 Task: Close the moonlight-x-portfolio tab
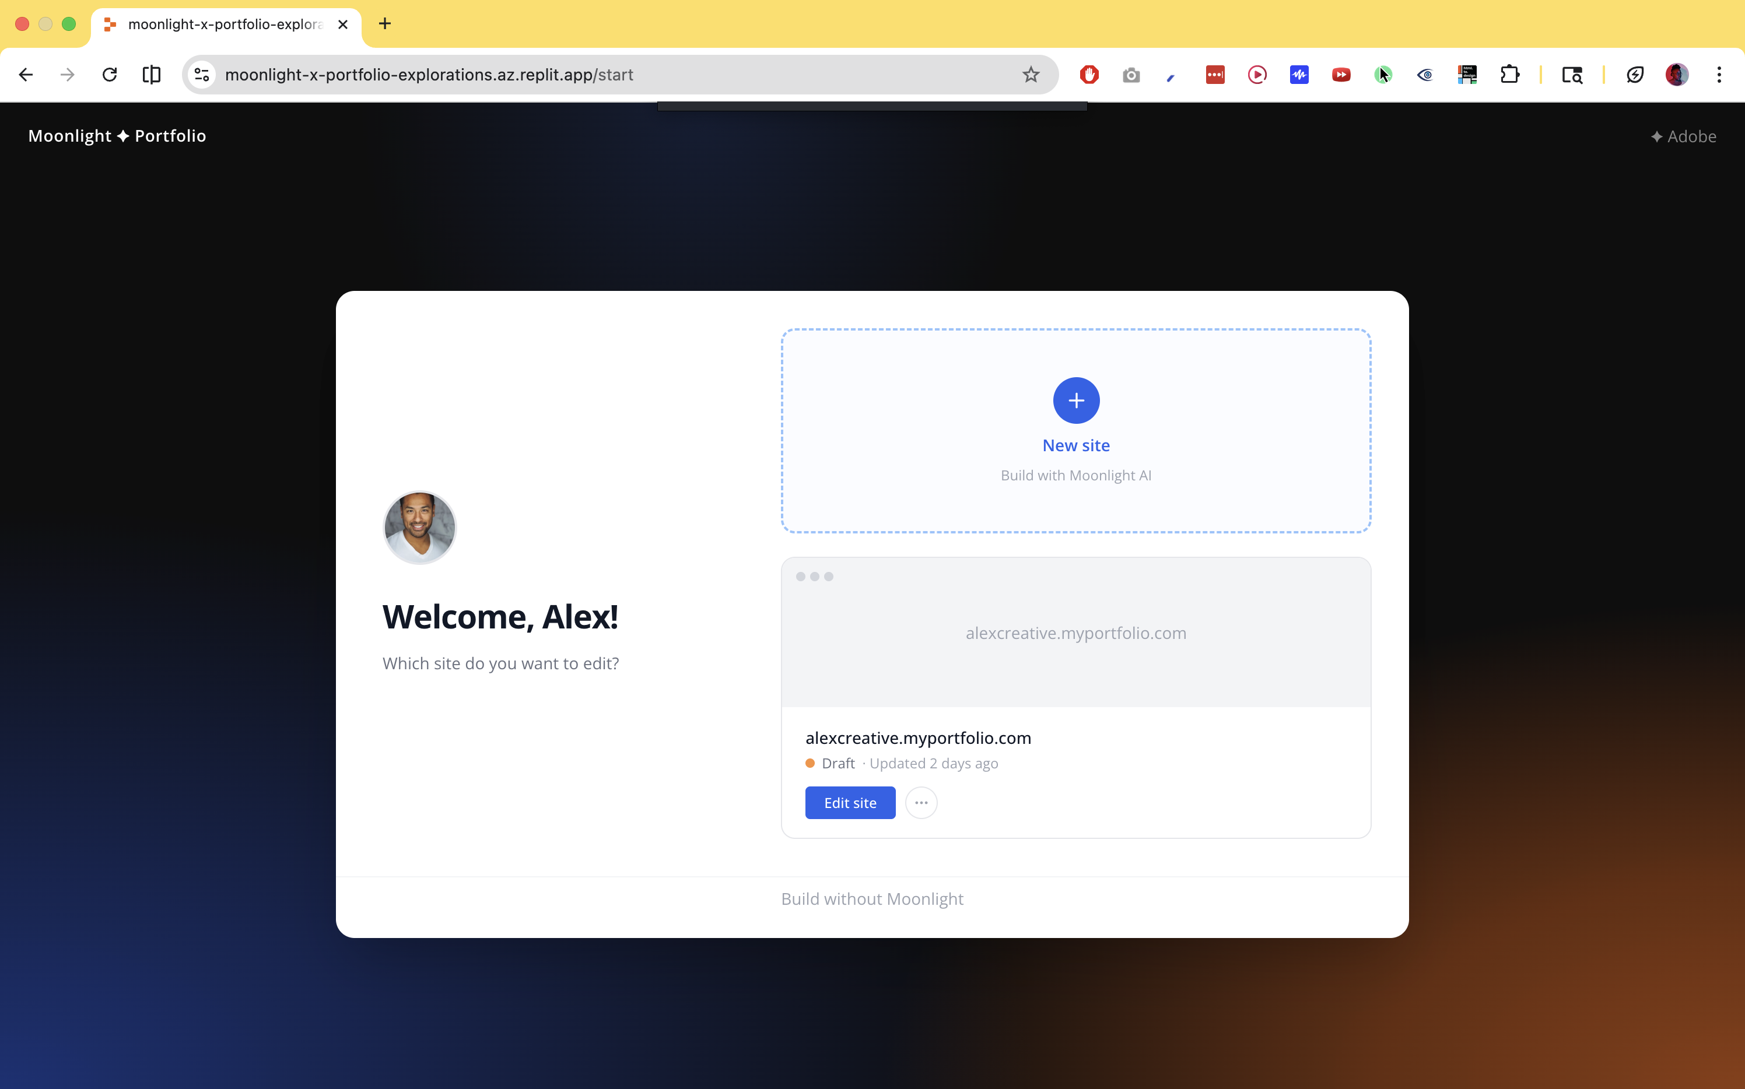pyautogui.click(x=343, y=24)
